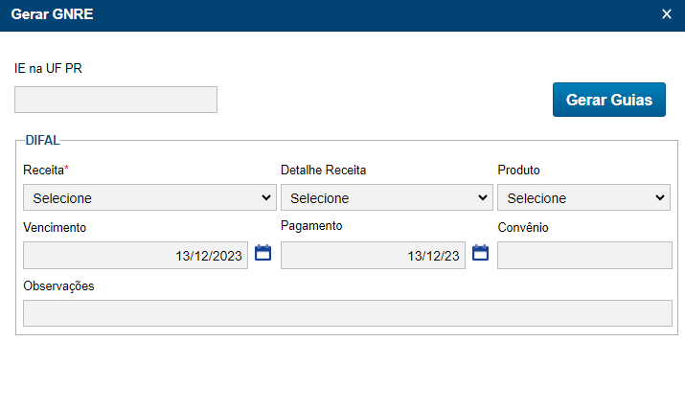685x410 pixels.
Task: Click the Vencimento date field
Action: pyautogui.click(x=135, y=256)
